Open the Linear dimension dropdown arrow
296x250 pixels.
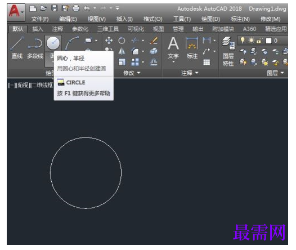(214, 41)
